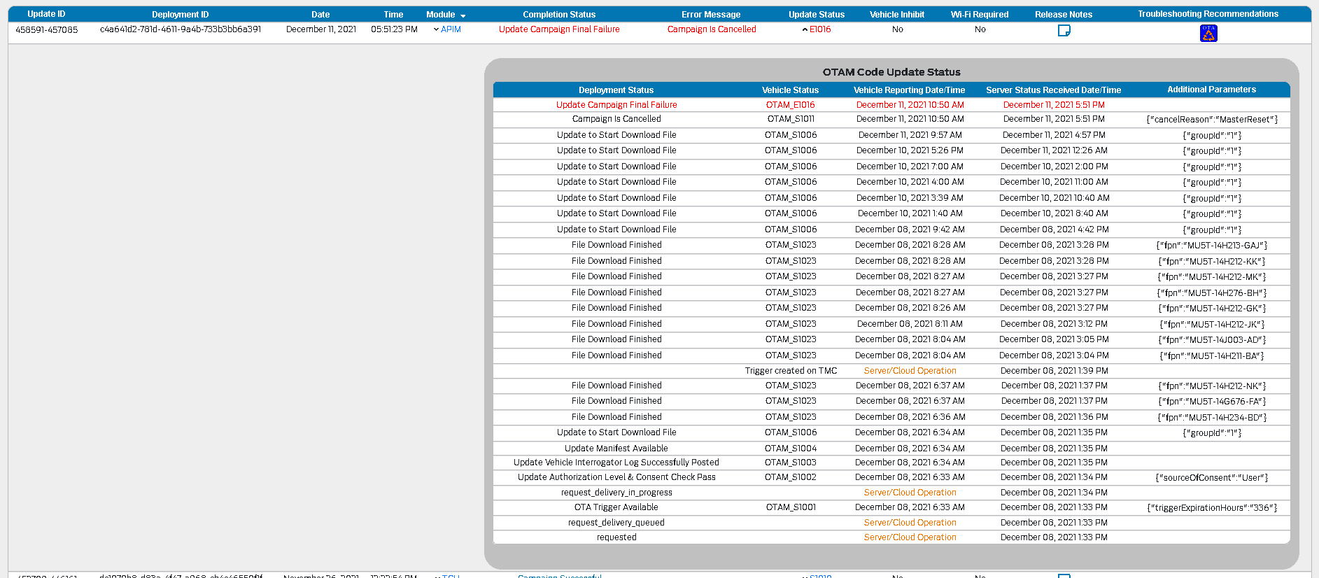This screenshot has height=578, width=1319.
Task: Click the red Campaign Is Cancelled error message
Action: [x=712, y=29]
